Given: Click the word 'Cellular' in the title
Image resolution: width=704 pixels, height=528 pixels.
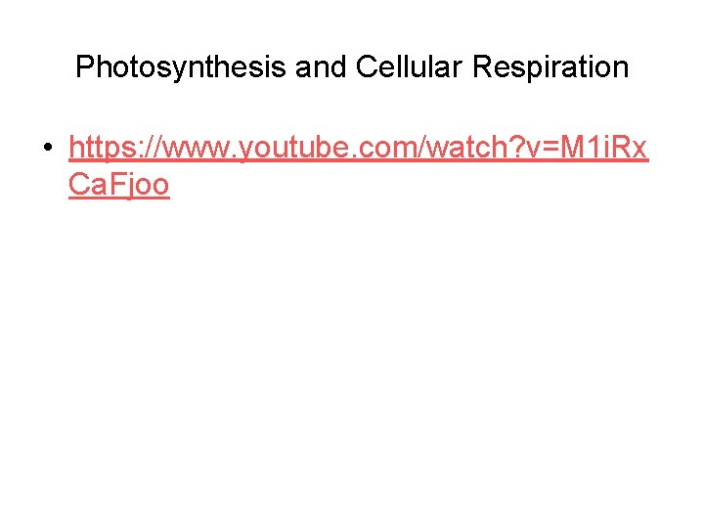Looking at the screenshot, I should [x=409, y=66].
